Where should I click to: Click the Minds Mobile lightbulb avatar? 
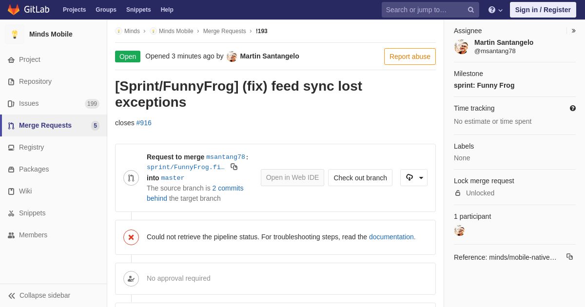pyautogui.click(x=15, y=34)
